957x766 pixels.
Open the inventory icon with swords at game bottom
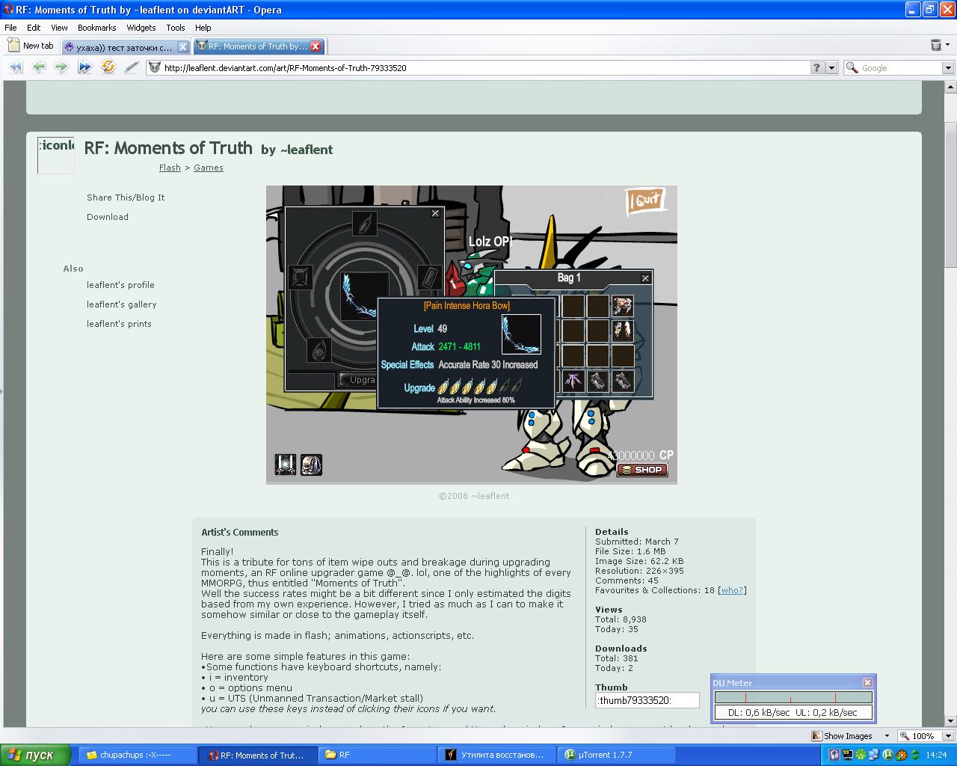[x=286, y=465]
